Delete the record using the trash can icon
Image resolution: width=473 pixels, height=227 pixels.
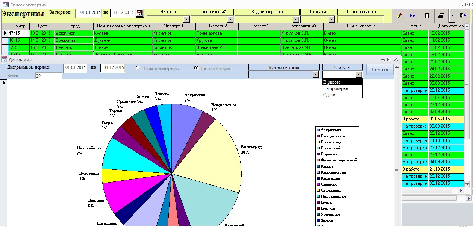pyautogui.click(x=427, y=16)
